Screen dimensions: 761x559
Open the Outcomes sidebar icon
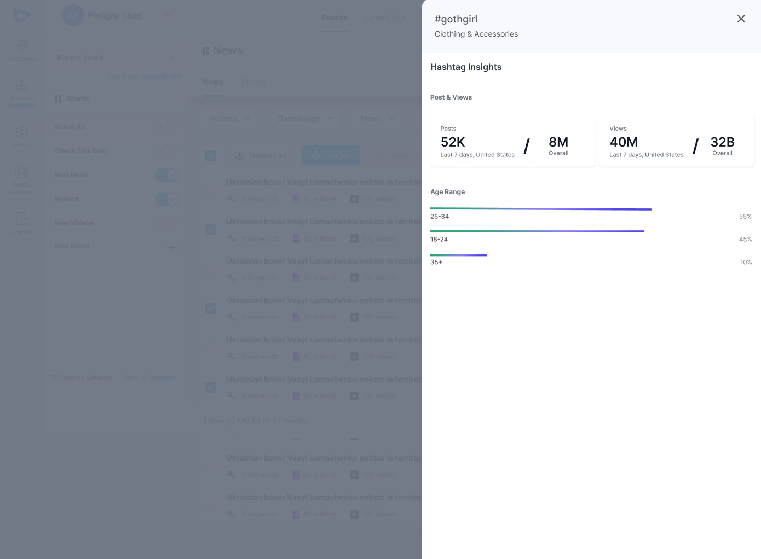[22, 46]
